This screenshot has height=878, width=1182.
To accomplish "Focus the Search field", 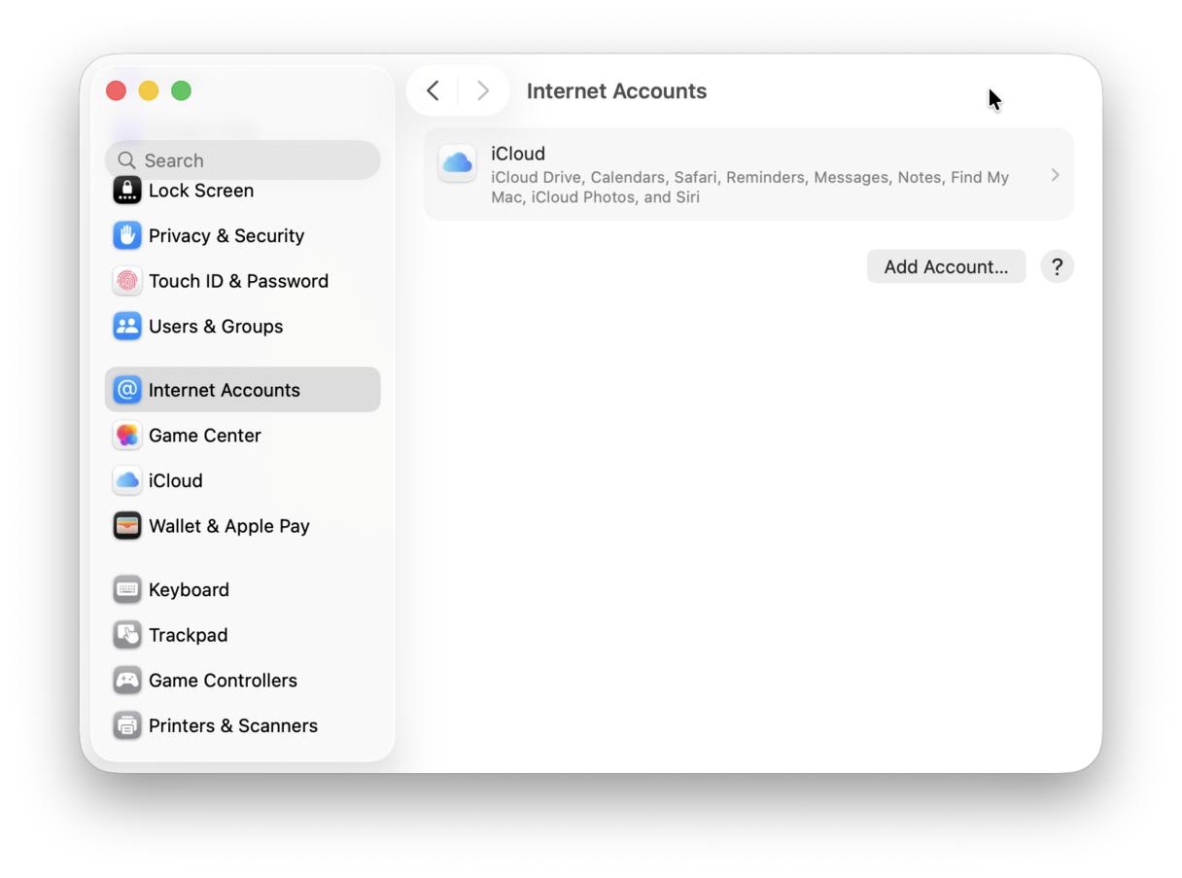I will point(243,160).
